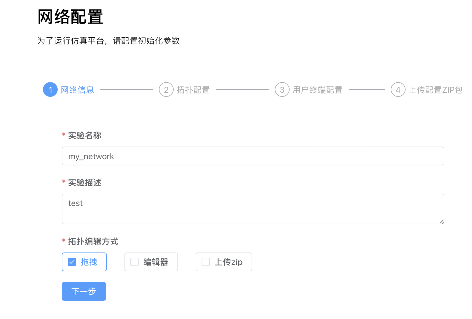Click the 拓扑编辑方式 field label
Viewport: 472px width, 319px height.
tap(93, 241)
